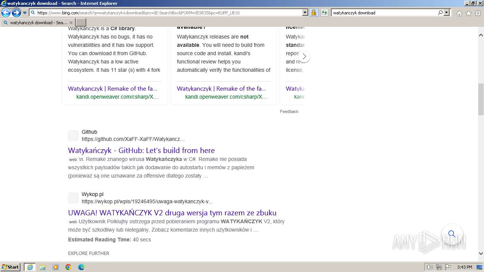The width and height of the screenshot is (484, 272).
Task: Open a new blank tab
Action: point(81,23)
